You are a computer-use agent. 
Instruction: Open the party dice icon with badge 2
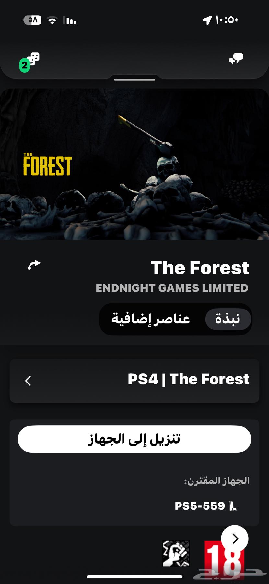coord(29,62)
